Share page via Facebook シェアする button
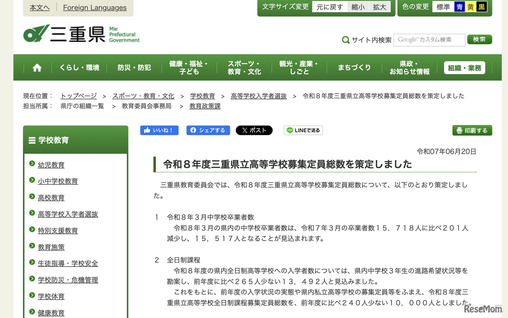 pos(208,130)
